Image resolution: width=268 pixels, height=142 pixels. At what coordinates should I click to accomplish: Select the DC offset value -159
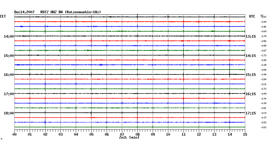(264, 94)
